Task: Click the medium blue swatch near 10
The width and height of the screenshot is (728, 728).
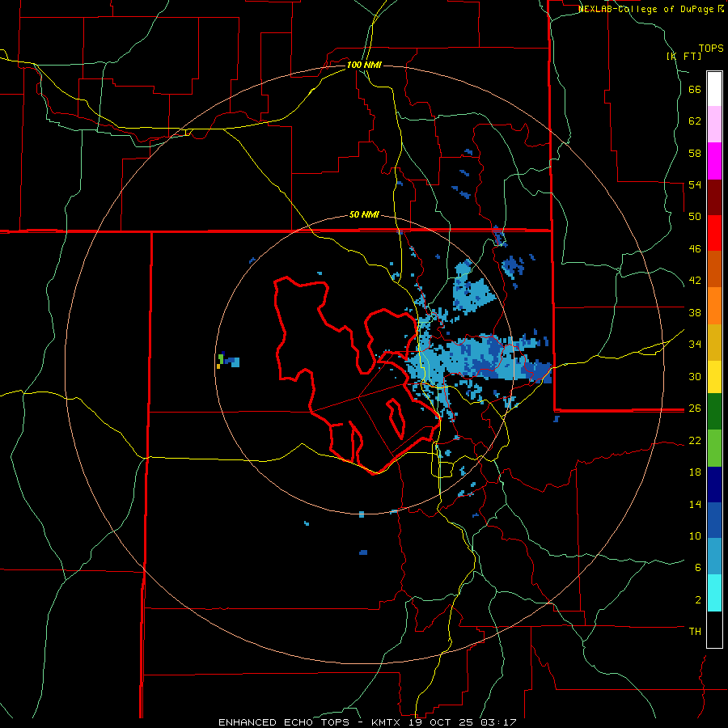Action: pos(714,520)
